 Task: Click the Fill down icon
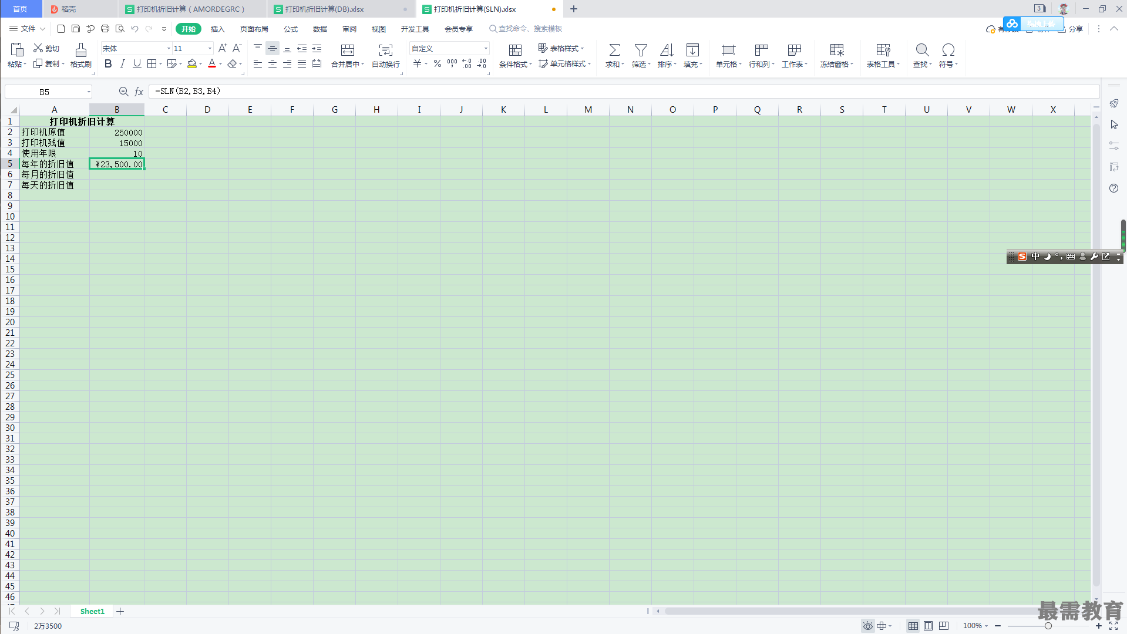[692, 50]
